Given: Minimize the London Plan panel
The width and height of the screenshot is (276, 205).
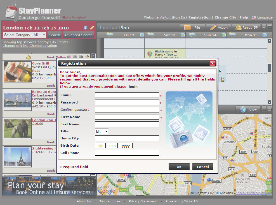Looking at the screenshot, I should tap(264, 27).
